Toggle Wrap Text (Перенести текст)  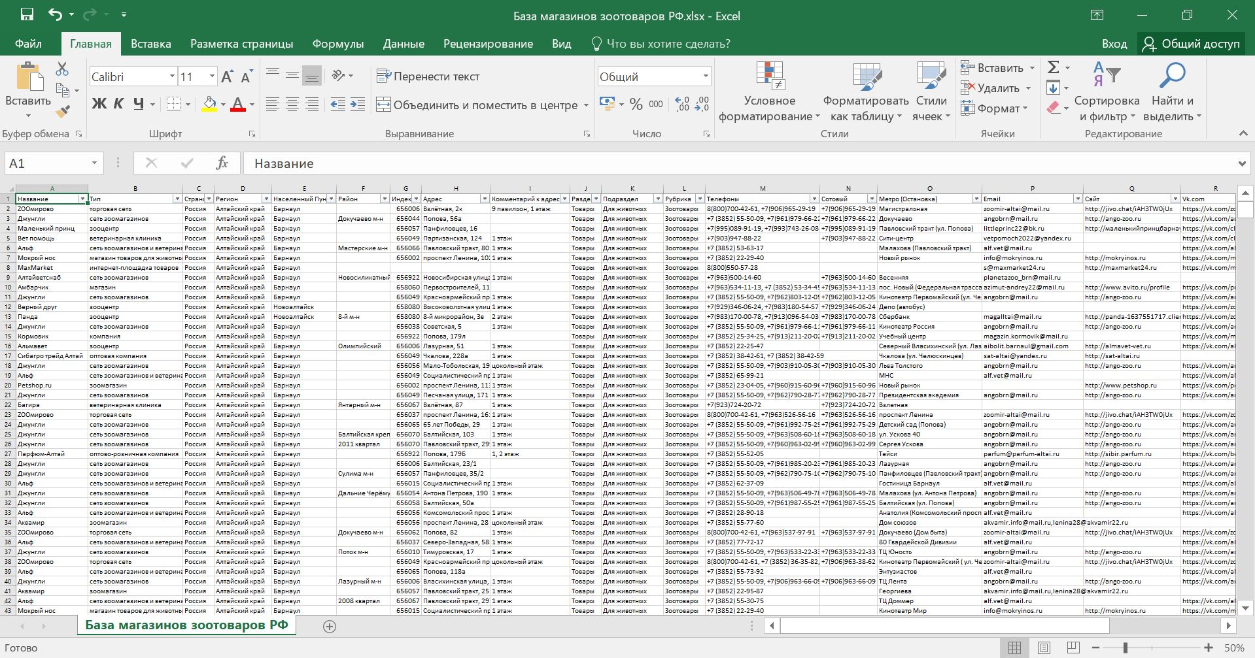(428, 76)
